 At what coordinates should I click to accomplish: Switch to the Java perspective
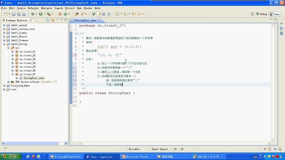(x=275, y=14)
